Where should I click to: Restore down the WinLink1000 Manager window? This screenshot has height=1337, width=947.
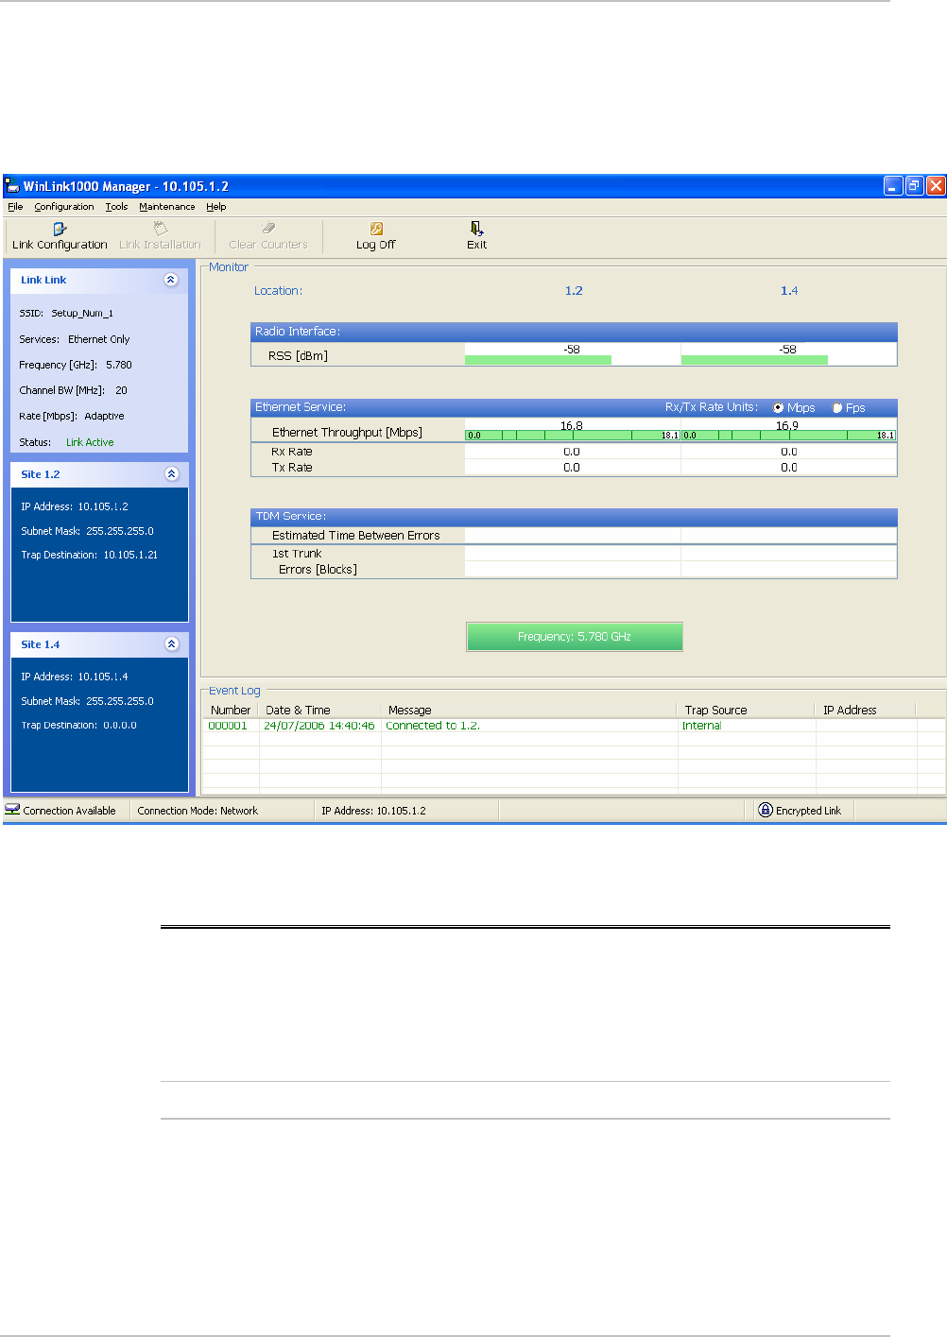(x=915, y=186)
